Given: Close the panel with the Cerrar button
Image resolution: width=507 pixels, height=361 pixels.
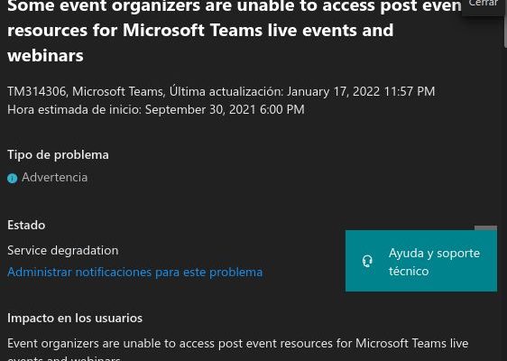Looking at the screenshot, I should point(484,5).
